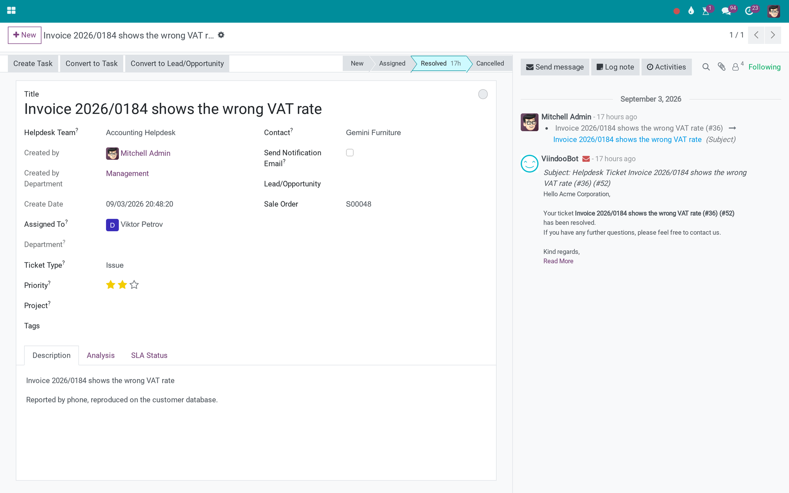Go to the next record arrow
This screenshot has width=789, height=493.
(x=773, y=35)
